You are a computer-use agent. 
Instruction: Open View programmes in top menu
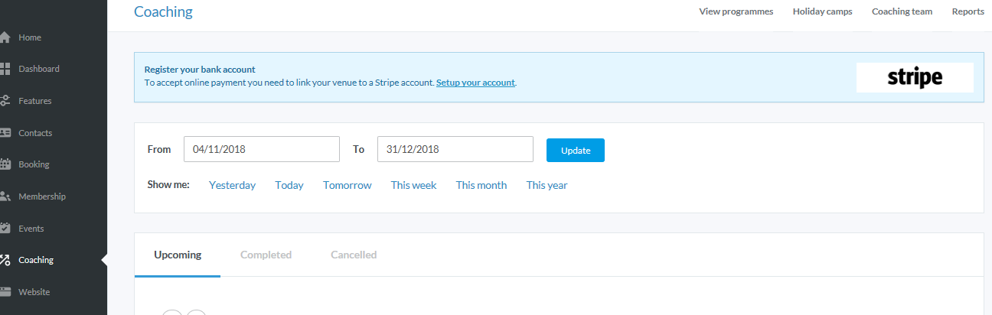click(x=736, y=11)
